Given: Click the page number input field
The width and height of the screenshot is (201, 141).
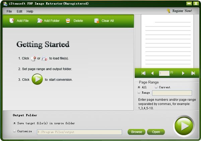Looking at the screenshot, I should click(164, 73).
